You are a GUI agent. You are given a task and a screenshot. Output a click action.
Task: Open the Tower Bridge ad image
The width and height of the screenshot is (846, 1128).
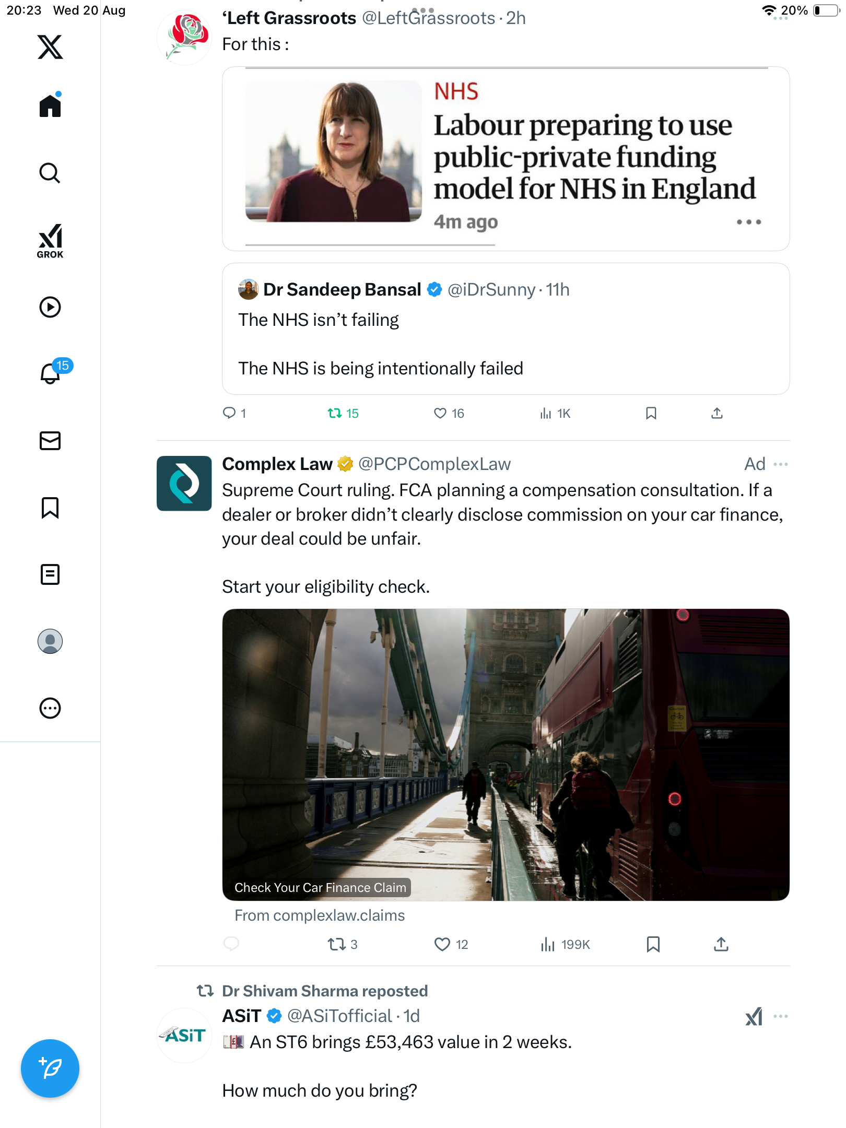[506, 754]
